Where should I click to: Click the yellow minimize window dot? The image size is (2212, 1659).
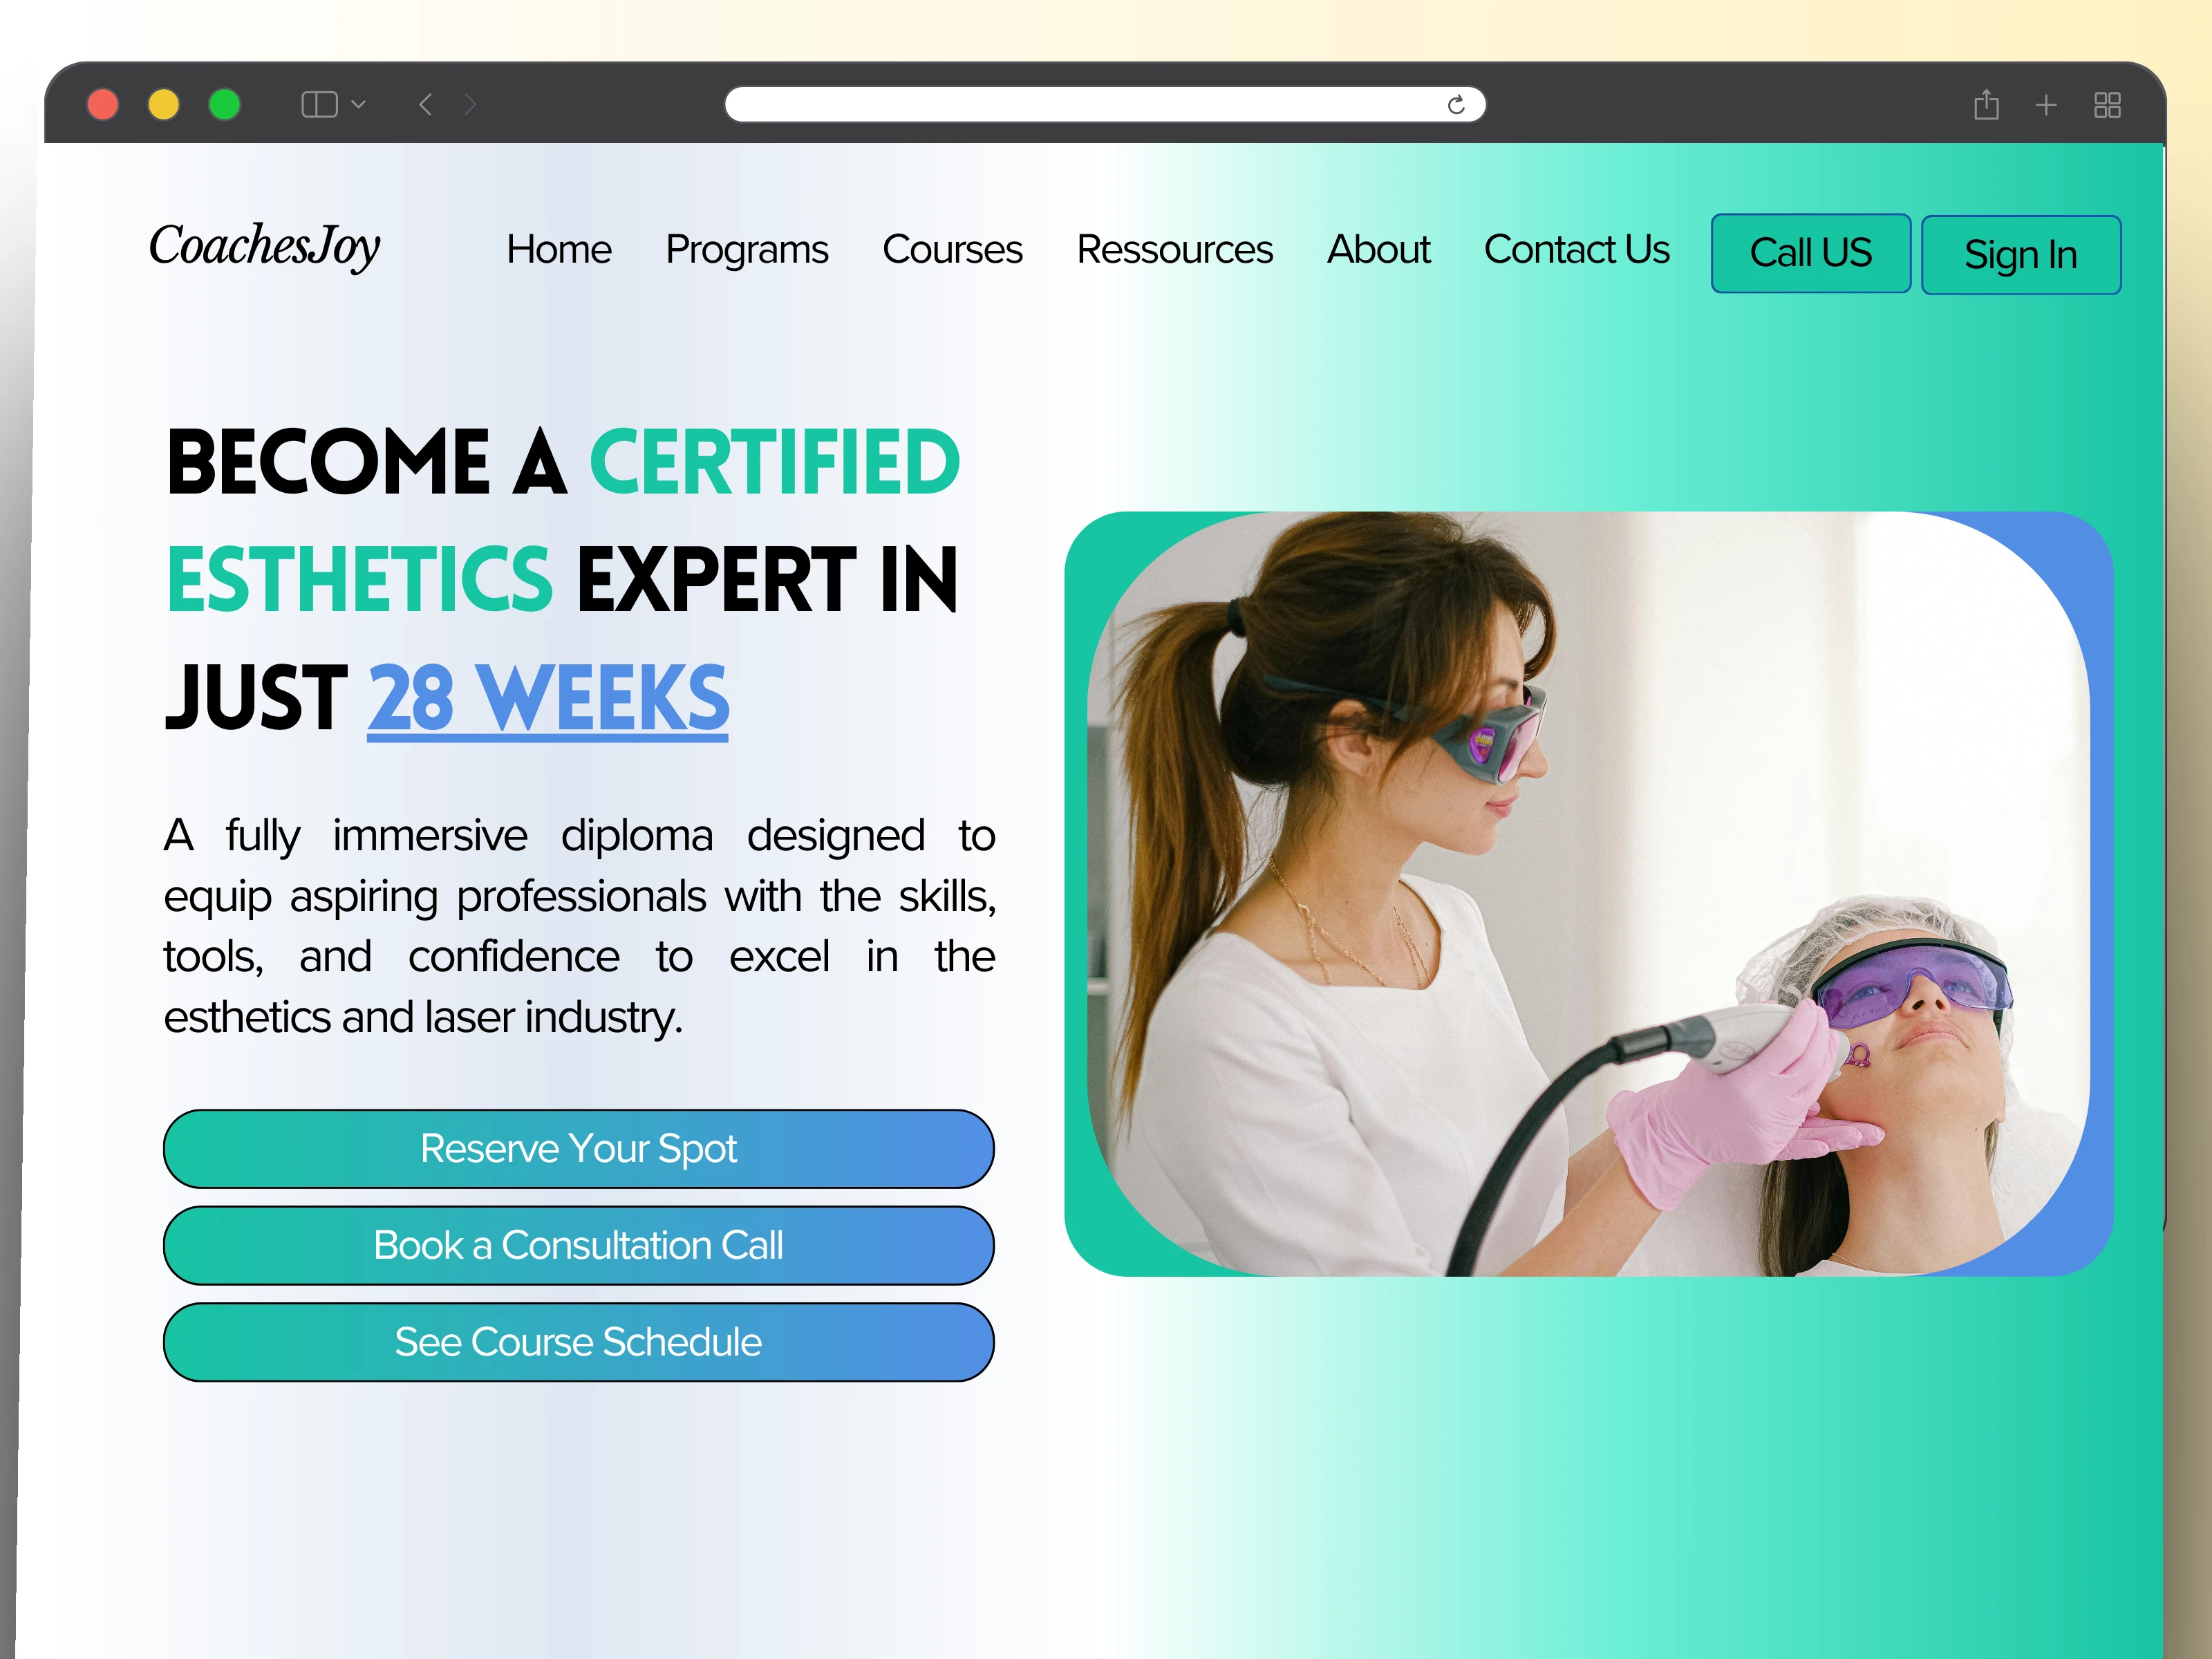pos(164,104)
